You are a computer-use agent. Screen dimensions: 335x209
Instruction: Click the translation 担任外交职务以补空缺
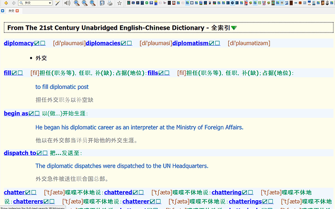(64, 100)
